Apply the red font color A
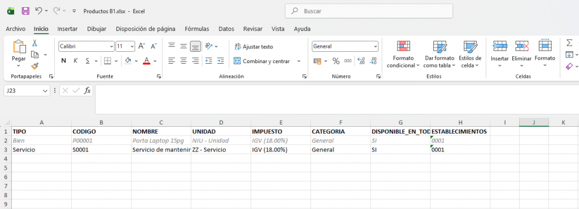This screenshot has height=209, width=579. [x=146, y=61]
